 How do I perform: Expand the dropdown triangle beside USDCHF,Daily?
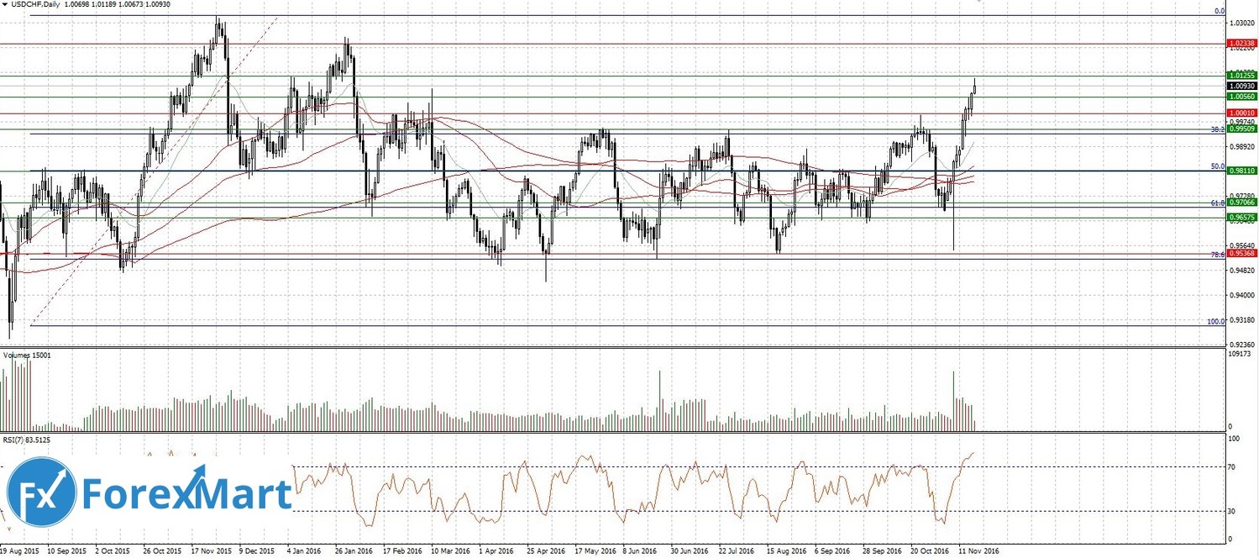(5, 6)
